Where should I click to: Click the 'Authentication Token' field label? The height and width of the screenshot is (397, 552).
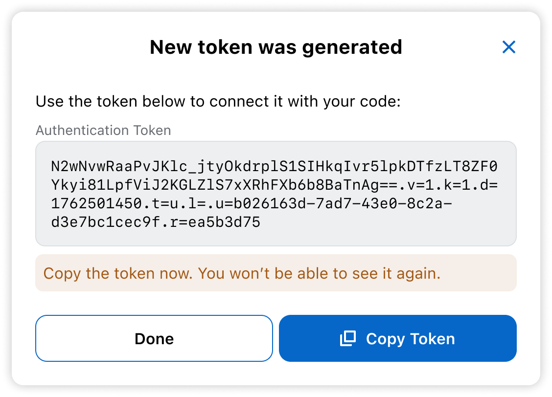pos(103,130)
